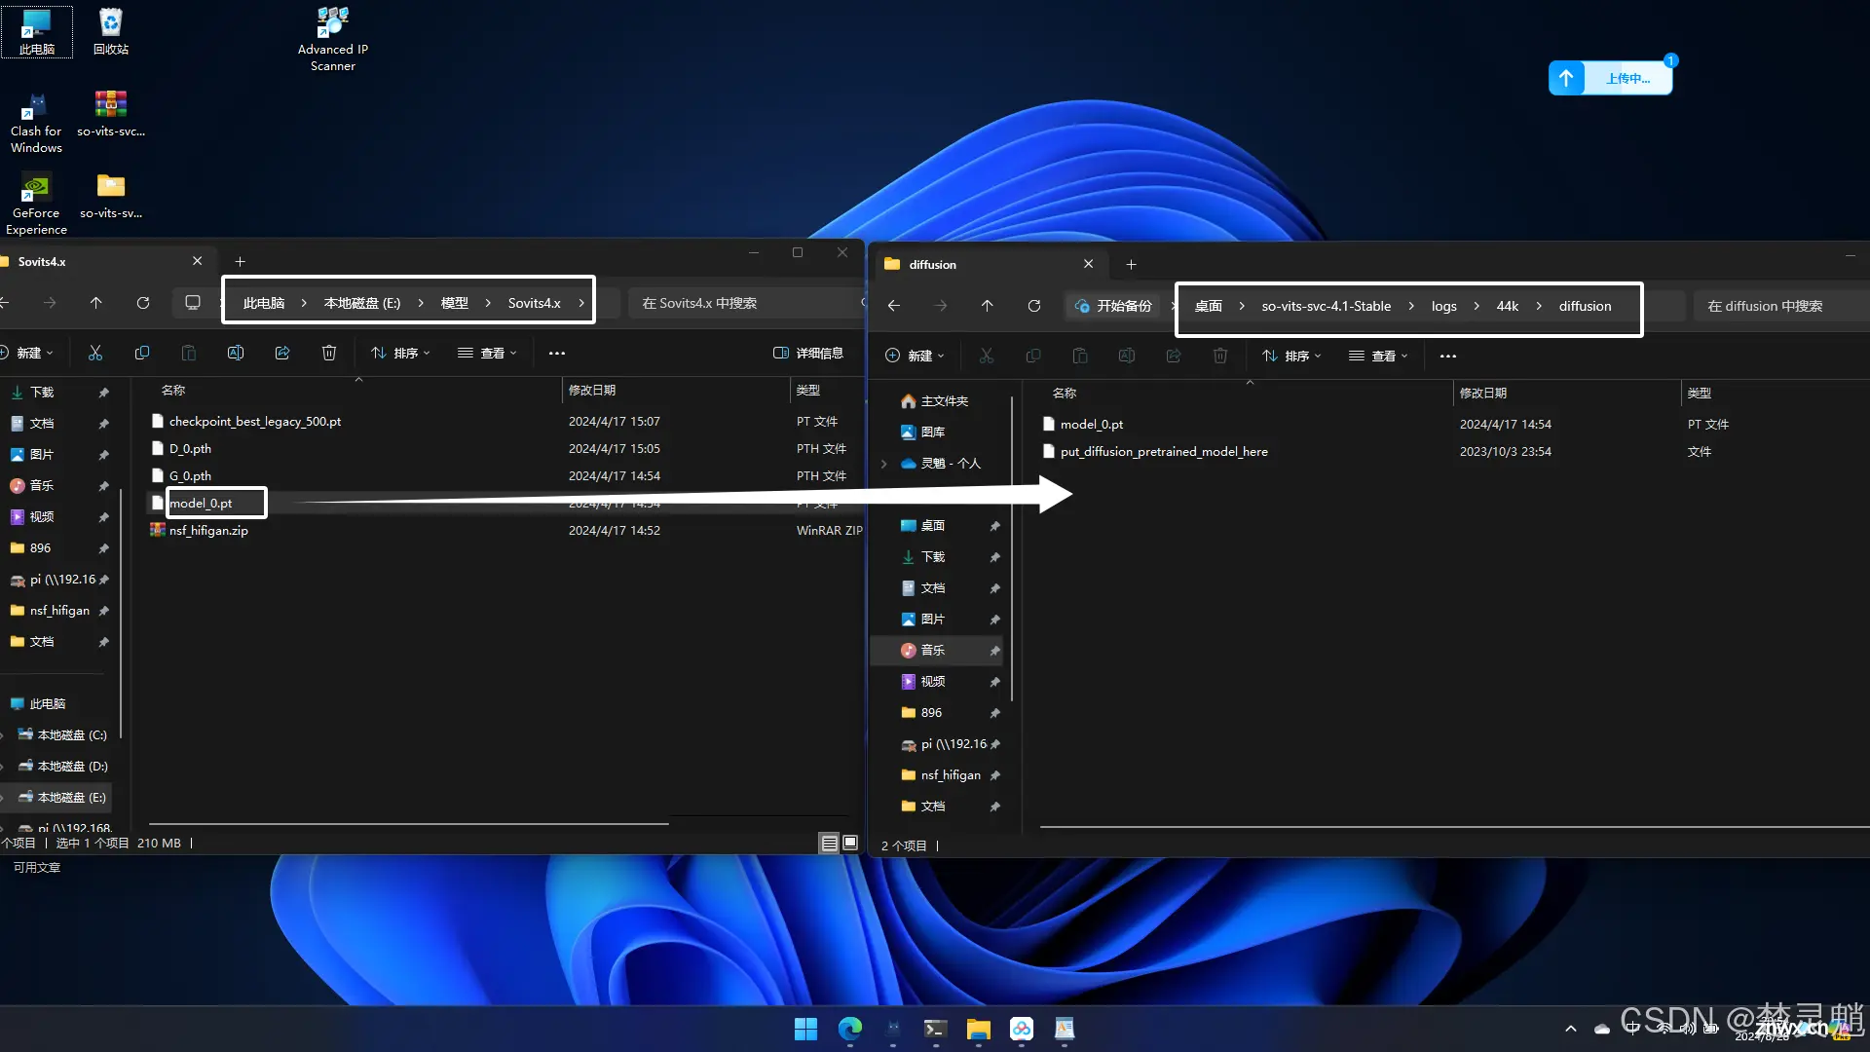The height and width of the screenshot is (1052, 1870).
Task: Sort by 修改日期 column in diffusion window
Action: (1482, 393)
